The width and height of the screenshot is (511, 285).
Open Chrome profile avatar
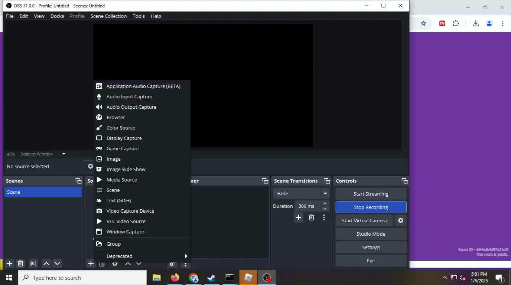click(x=489, y=23)
